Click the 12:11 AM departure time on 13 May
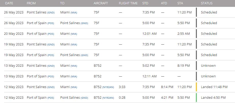Image resolution: width=235 pixels, height=103 pixels. coord(149,76)
